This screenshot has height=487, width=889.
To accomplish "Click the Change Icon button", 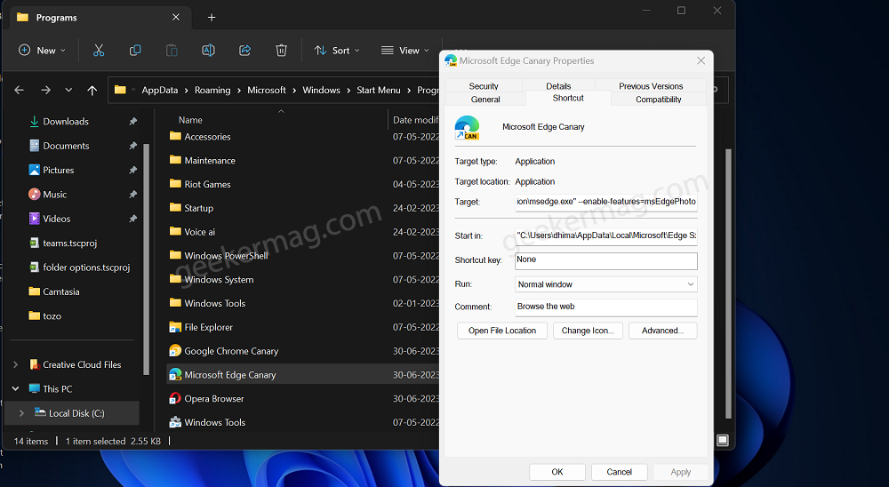I will pyautogui.click(x=588, y=331).
